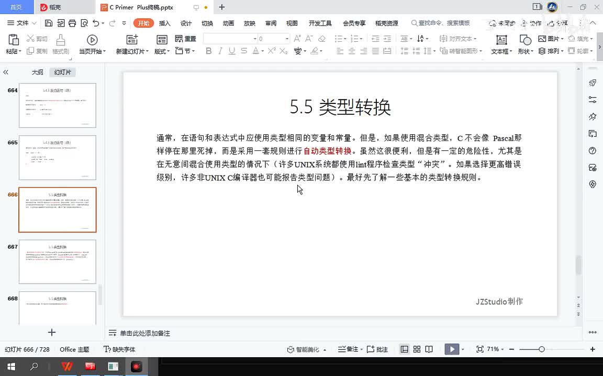Toggle Italic formatting

(x=220, y=51)
